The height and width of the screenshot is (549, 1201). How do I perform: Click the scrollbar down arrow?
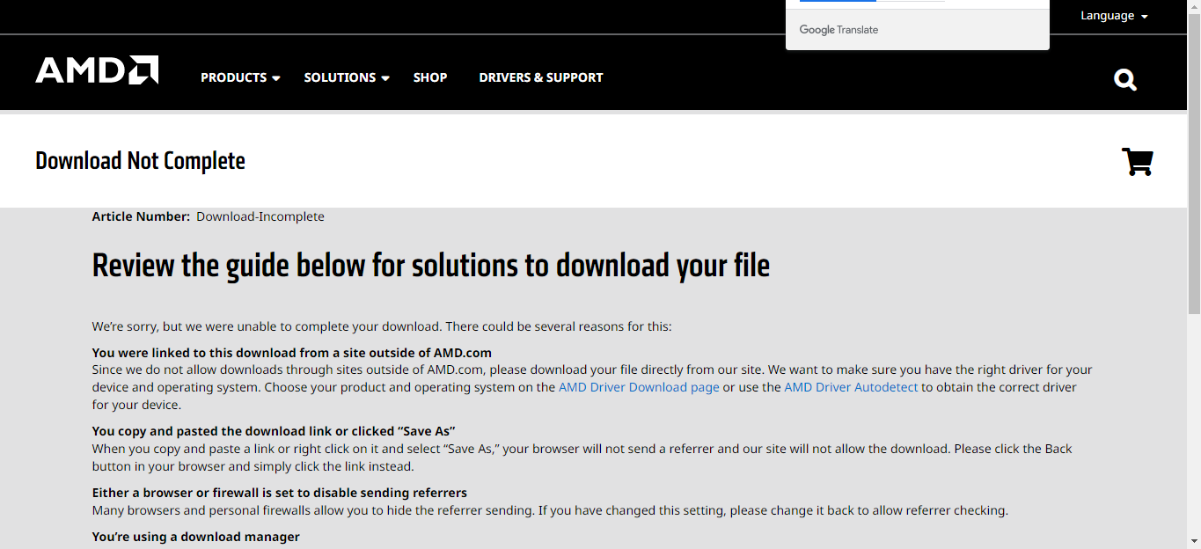(1194, 541)
